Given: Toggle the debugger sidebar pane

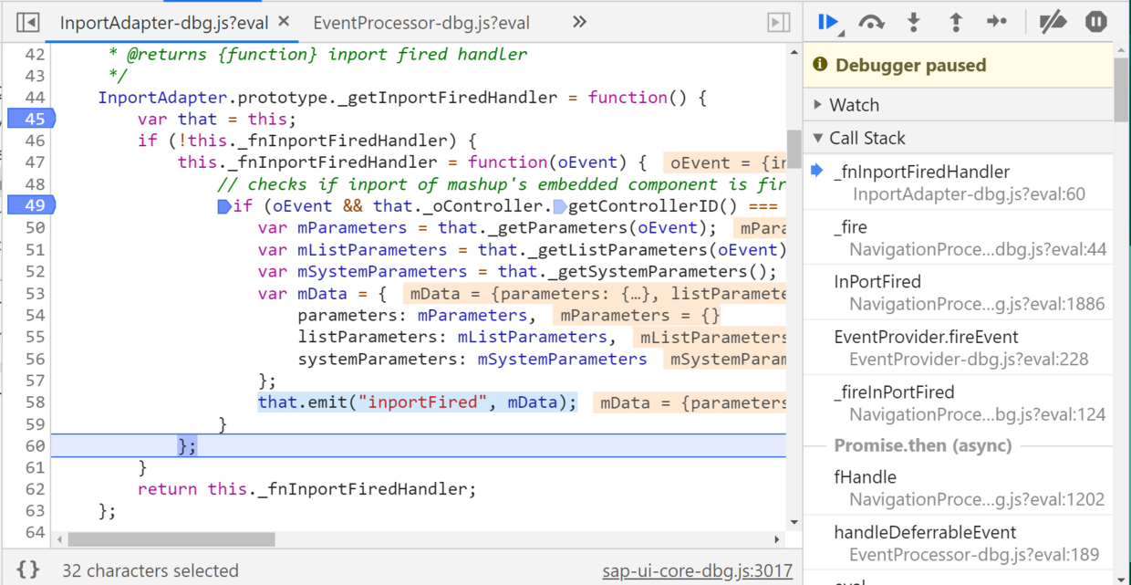Looking at the screenshot, I should tap(779, 22).
